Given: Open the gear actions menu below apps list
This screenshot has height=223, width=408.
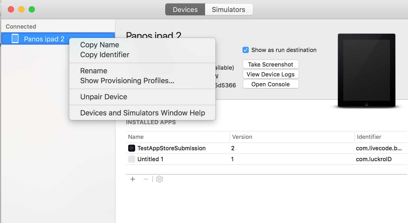Looking at the screenshot, I should pos(160,179).
